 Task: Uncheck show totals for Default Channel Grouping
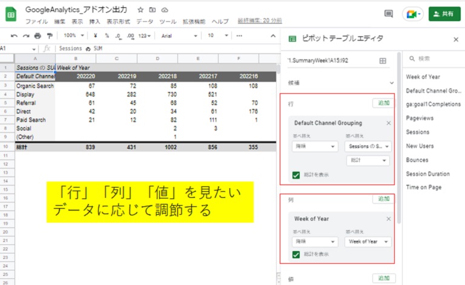click(x=295, y=175)
